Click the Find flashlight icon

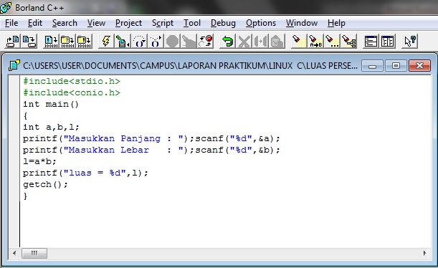[x=299, y=42]
